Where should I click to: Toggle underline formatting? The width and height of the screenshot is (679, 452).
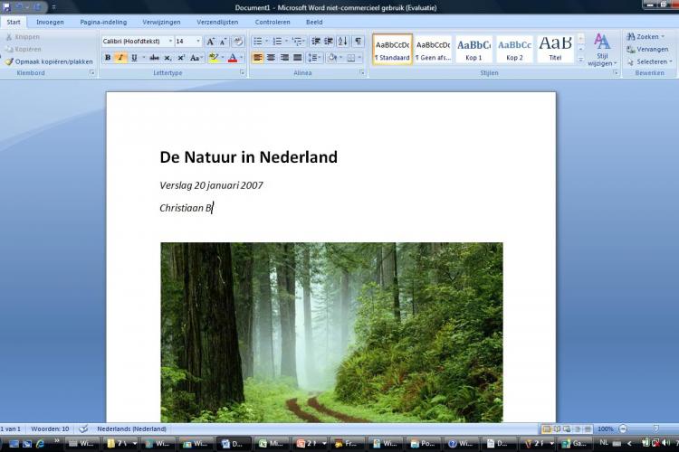coord(134,58)
